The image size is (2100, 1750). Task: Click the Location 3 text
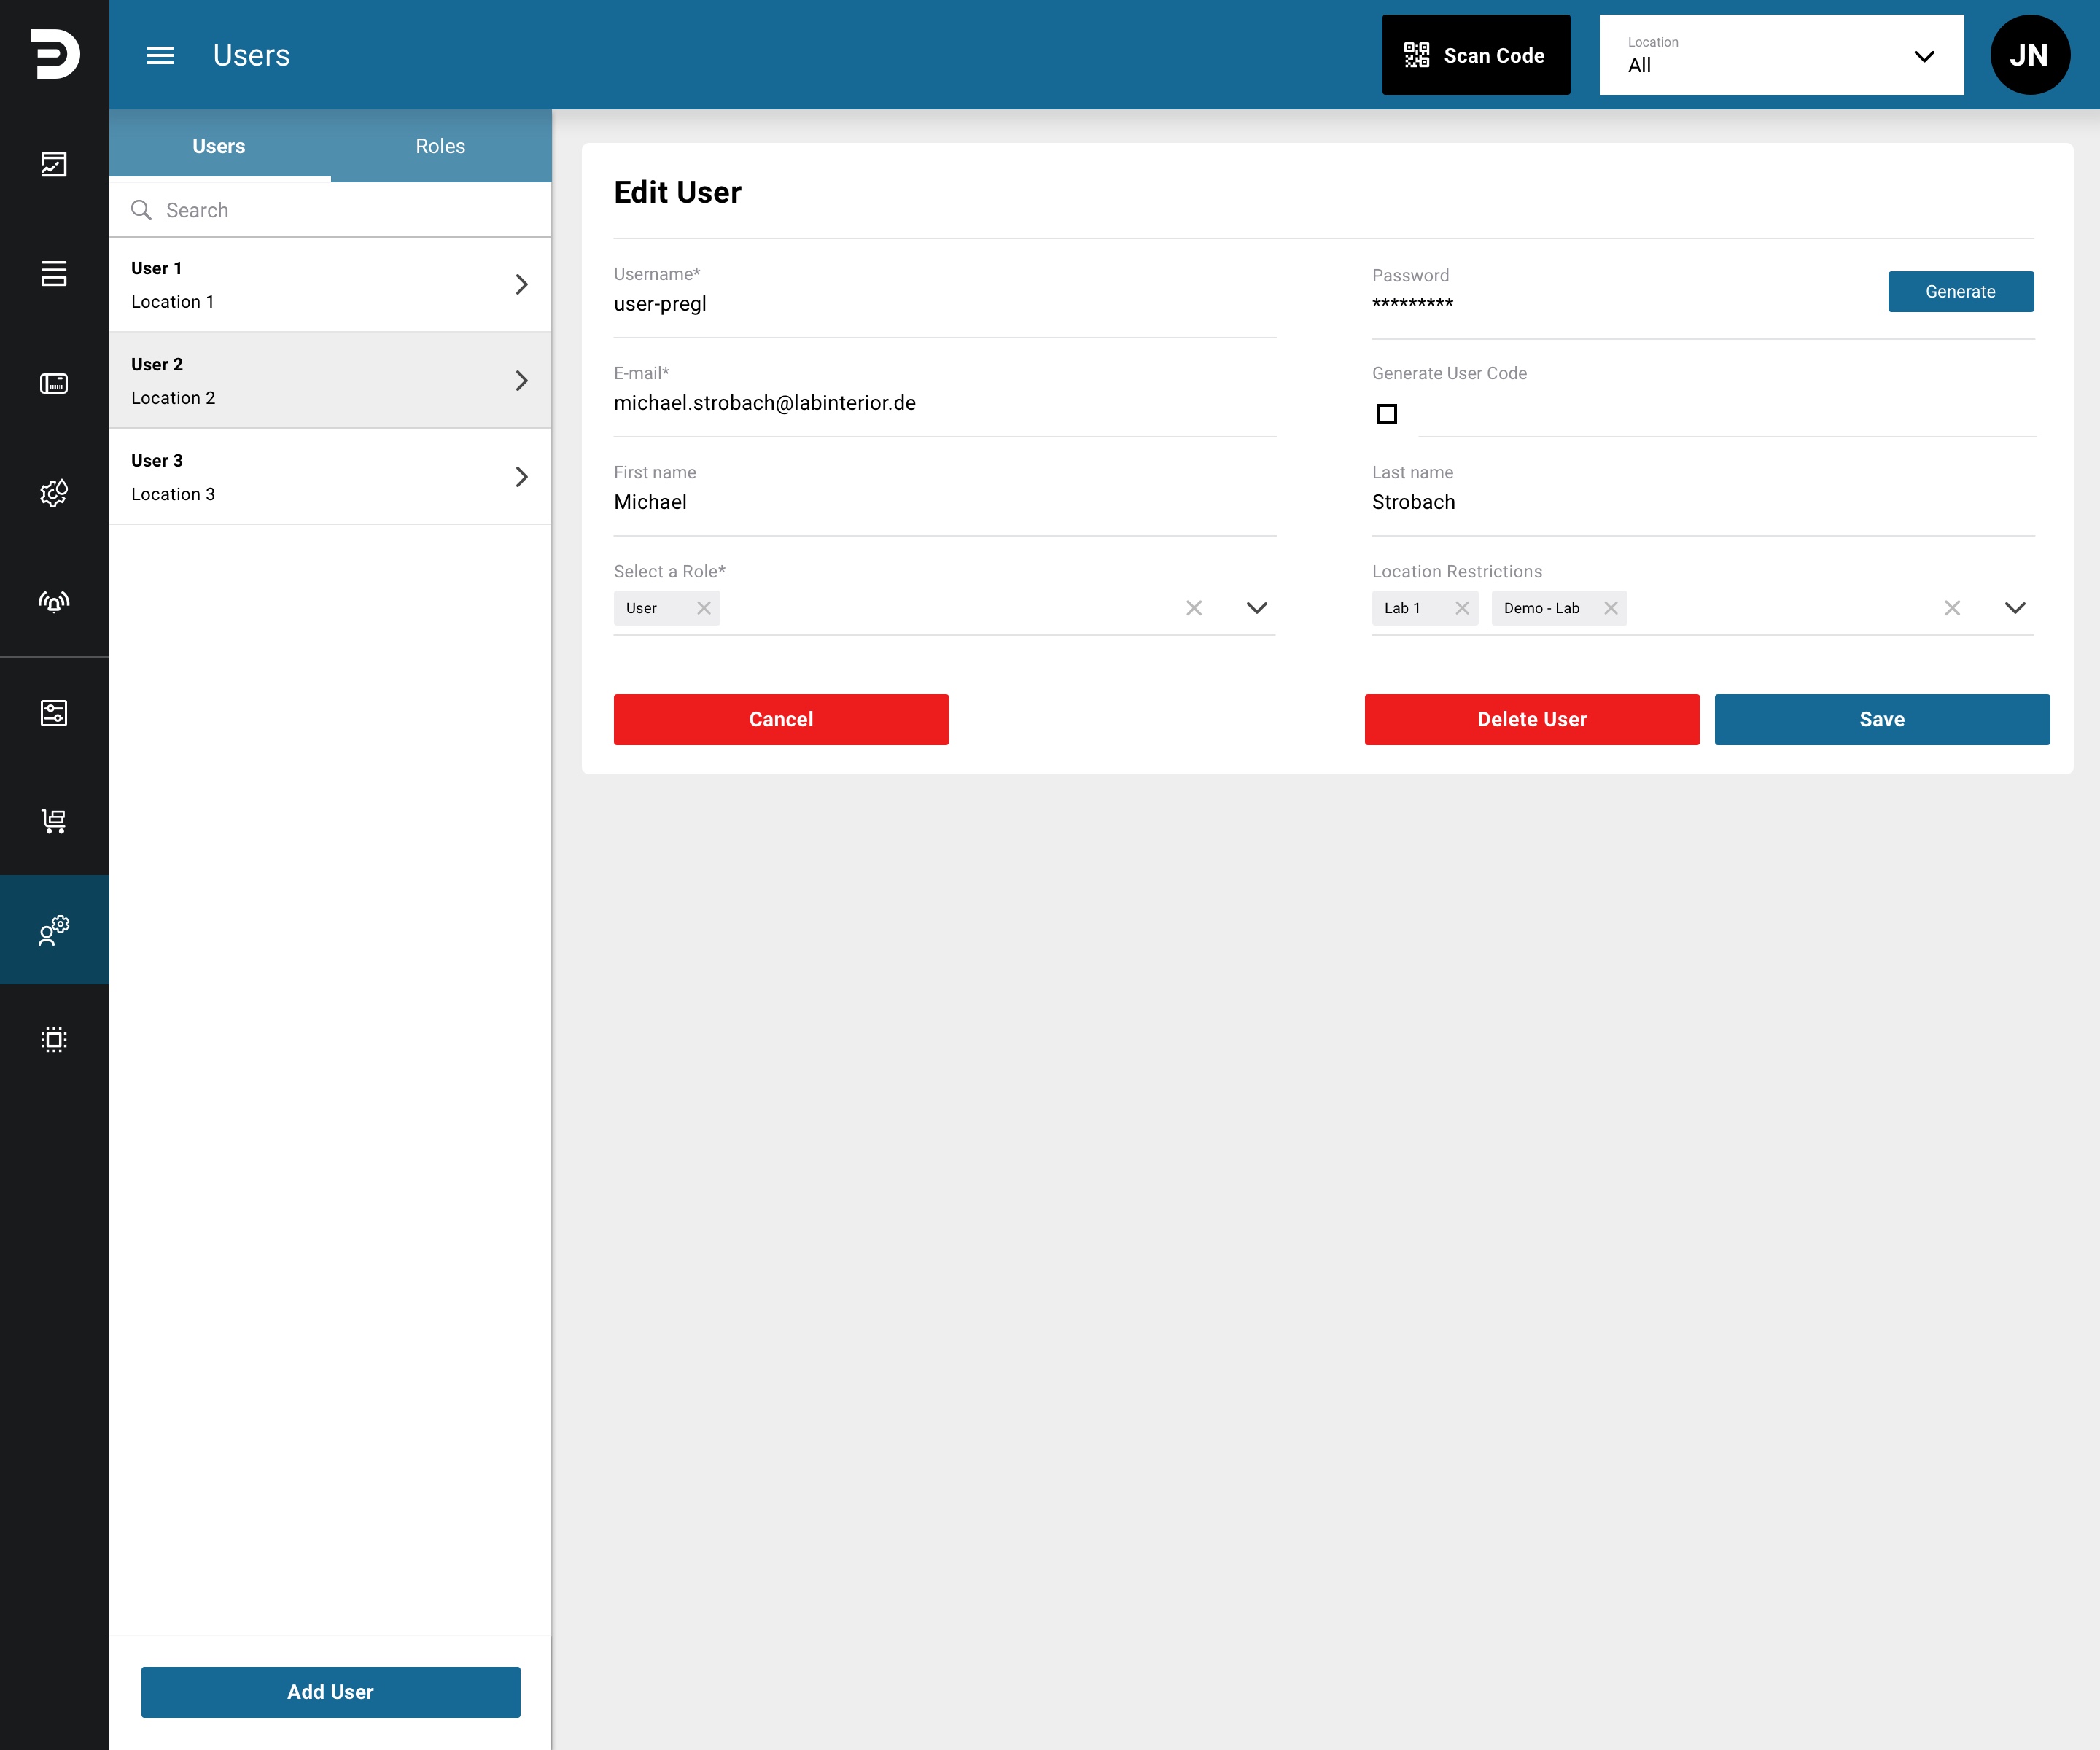173,494
